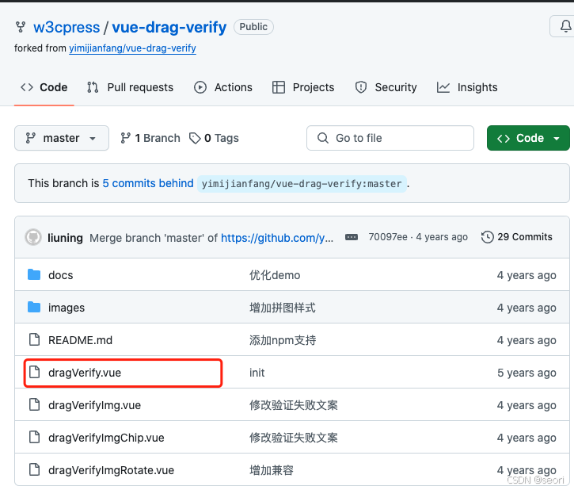Switch to the Projects tab
This screenshot has height=490, width=574.
[x=303, y=87]
